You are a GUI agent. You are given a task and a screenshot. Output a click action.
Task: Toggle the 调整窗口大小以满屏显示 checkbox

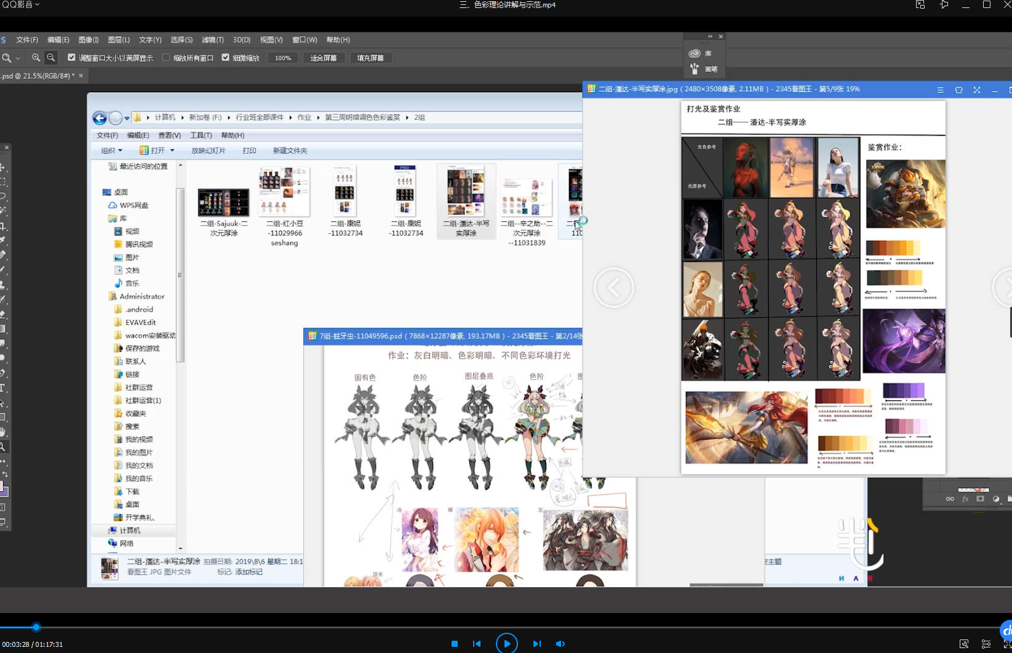coord(71,58)
